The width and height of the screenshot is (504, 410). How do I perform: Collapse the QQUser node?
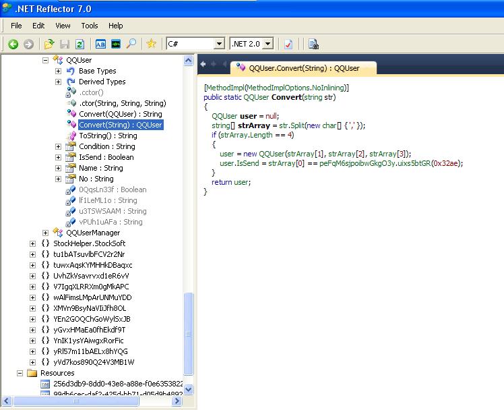click(x=45, y=60)
